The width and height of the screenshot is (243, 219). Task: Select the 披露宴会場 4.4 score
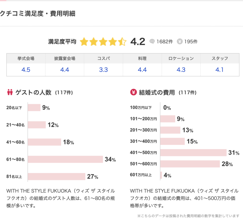65,70
